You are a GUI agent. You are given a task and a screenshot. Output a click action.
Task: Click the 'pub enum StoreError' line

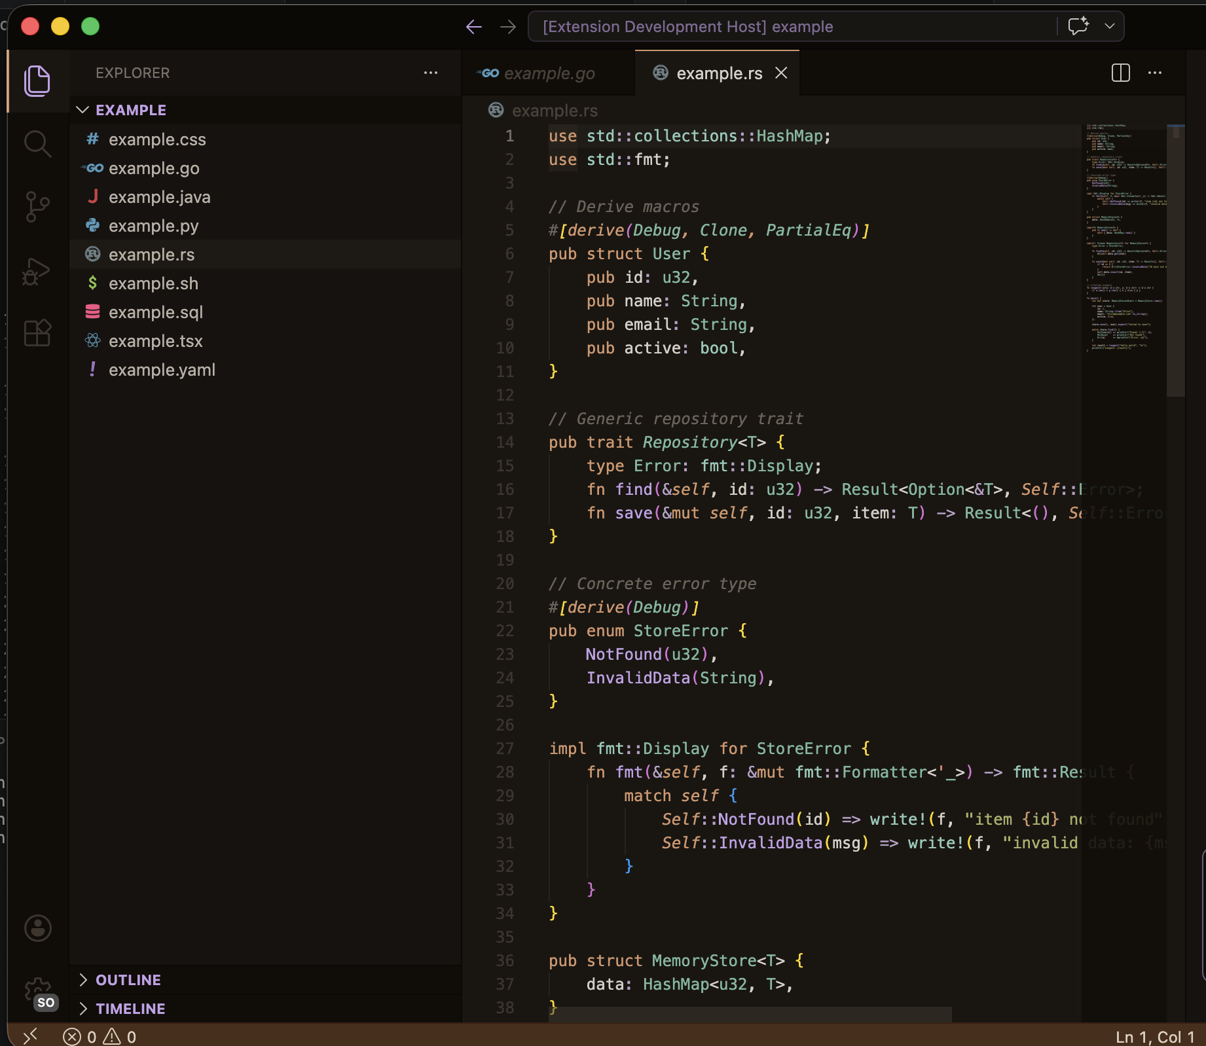(648, 631)
